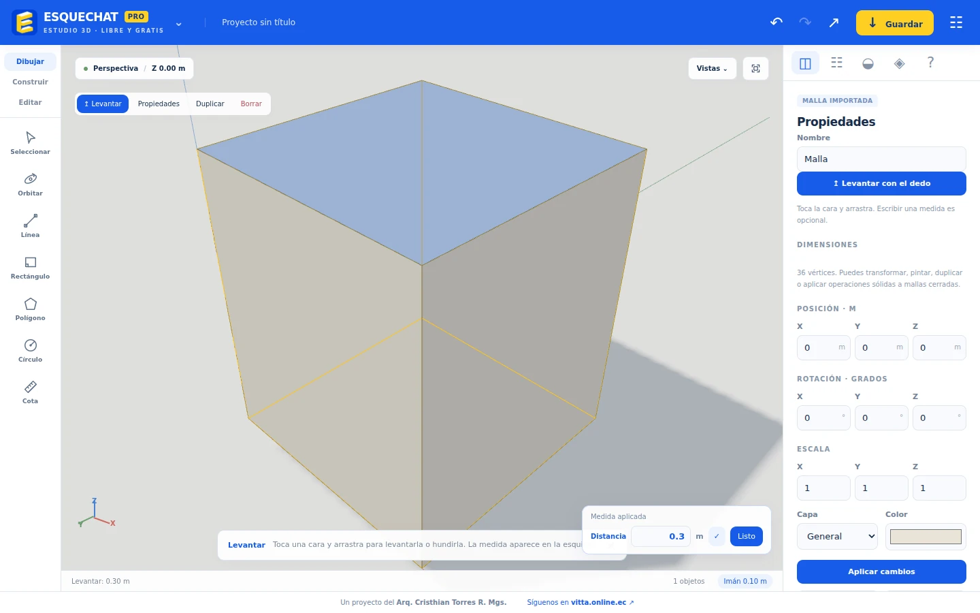Choose the Línea drawing tool
980x613 pixels.
(30, 226)
